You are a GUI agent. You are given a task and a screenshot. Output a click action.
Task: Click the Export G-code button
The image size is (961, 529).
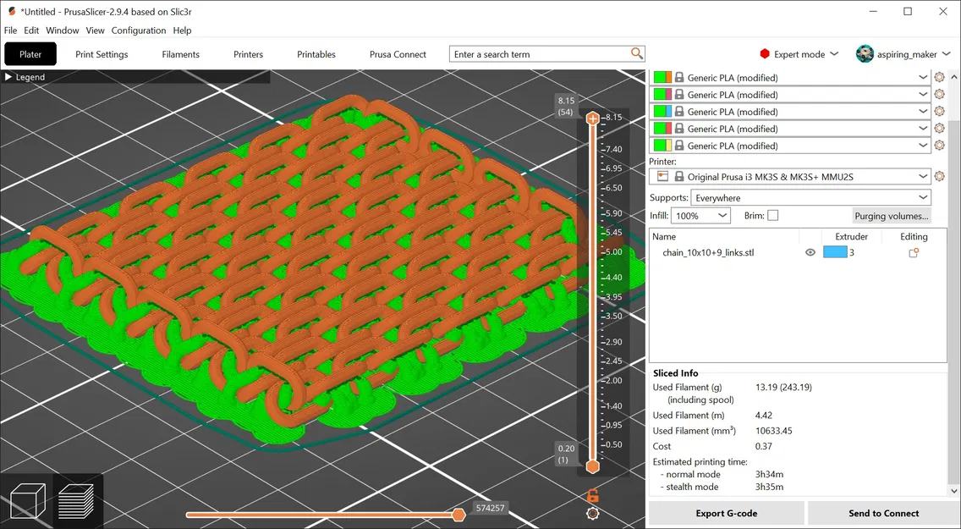tap(727, 513)
